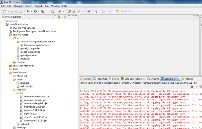The image size is (202, 129).
Task: Select login.jsp in the pages folder
Action: tap(25, 83)
